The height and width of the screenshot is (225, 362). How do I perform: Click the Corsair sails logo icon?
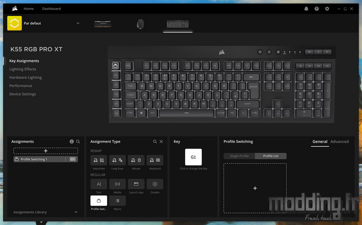[15, 9]
